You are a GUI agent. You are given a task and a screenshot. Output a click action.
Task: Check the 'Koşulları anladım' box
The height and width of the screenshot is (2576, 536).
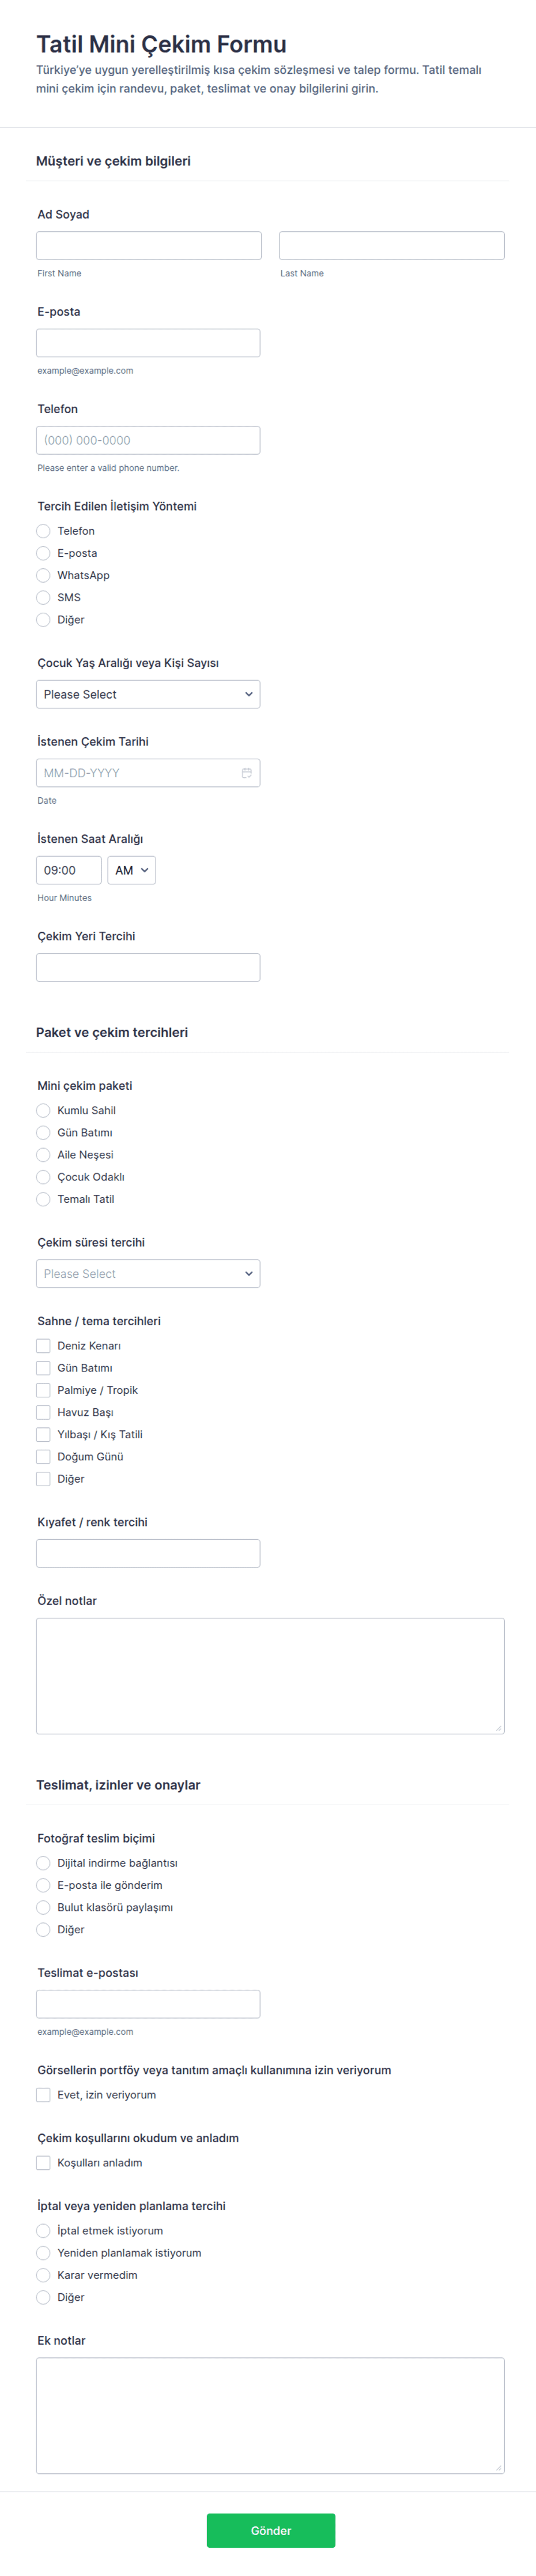[43, 2163]
